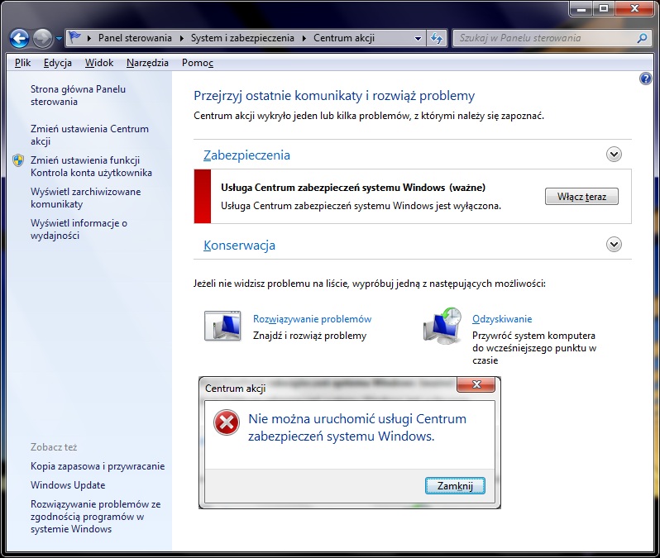660x558 pixels.
Task: Click the blue help question mark icon
Action: [645, 79]
